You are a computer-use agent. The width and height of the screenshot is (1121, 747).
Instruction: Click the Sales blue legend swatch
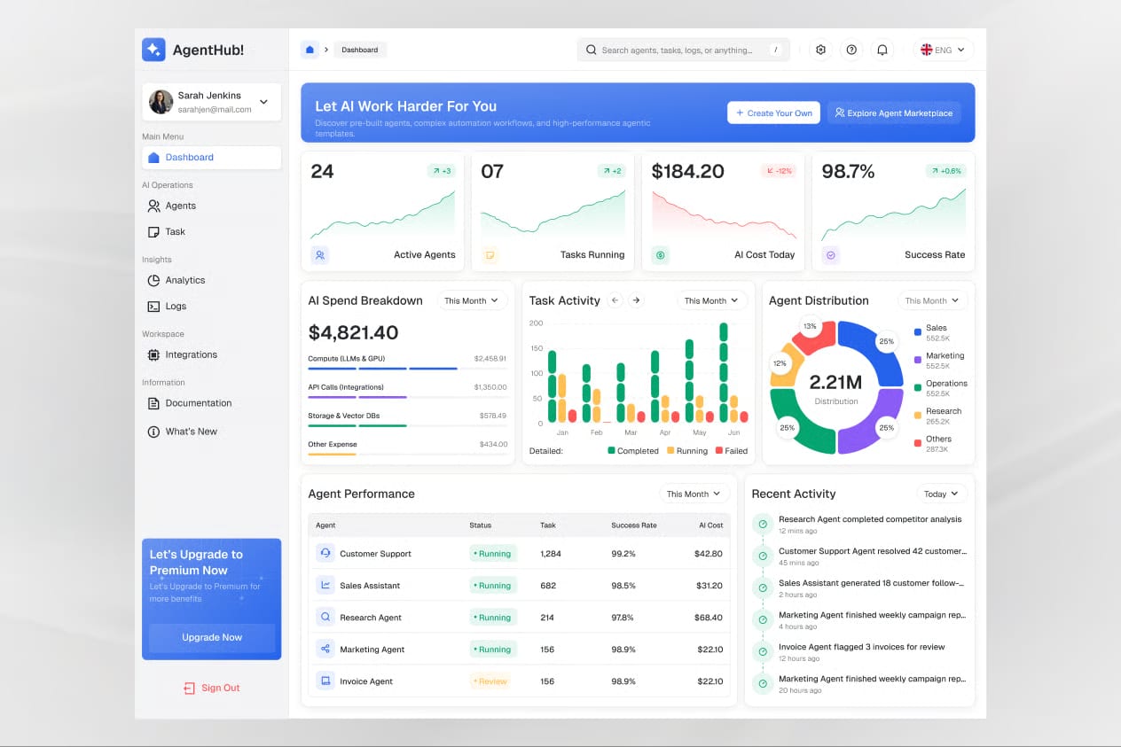pos(918,333)
